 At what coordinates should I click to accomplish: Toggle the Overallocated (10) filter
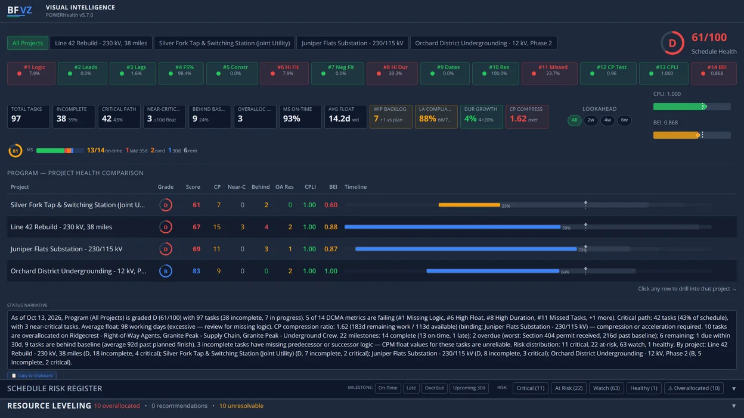point(694,388)
